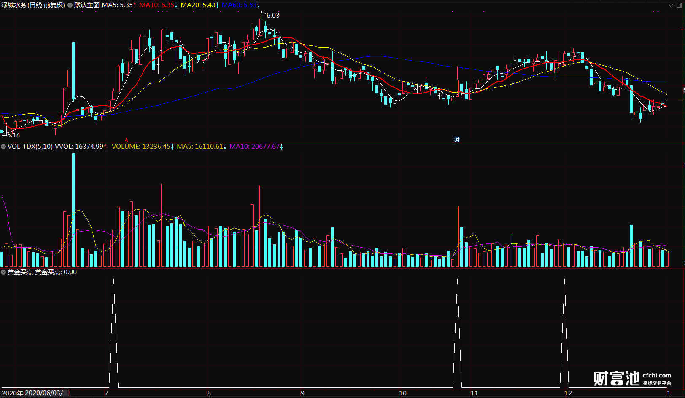Jump to month 9 on the time axis
The image size is (685, 398).
point(302,393)
